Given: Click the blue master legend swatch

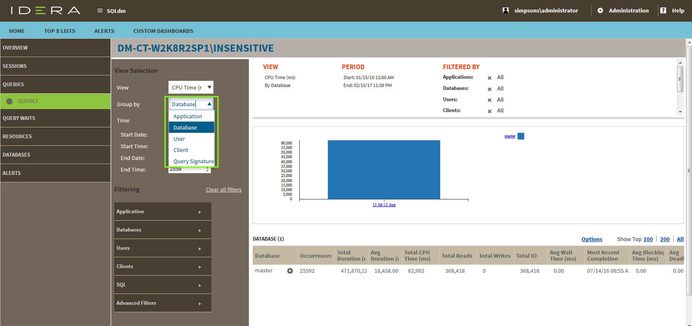Looking at the screenshot, I should [521, 136].
